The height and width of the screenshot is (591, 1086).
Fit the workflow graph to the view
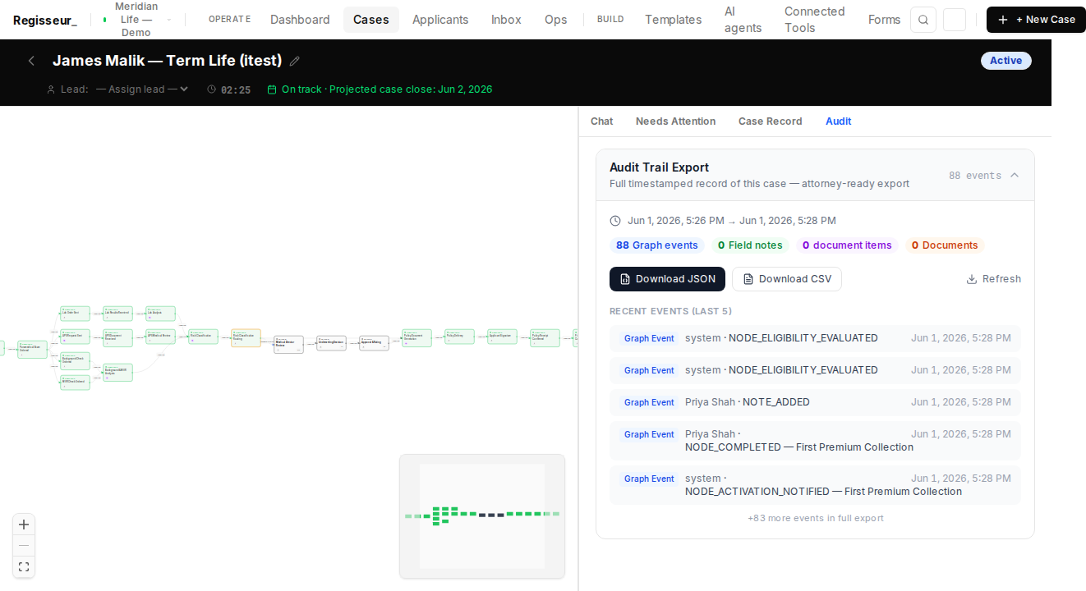(x=24, y=567)
